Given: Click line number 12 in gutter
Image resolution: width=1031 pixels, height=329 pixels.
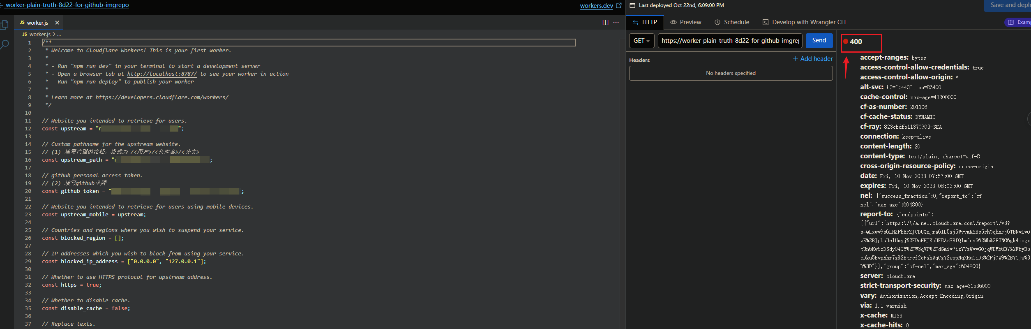Looking at the screenshot, I should click(x=28, y=129).
